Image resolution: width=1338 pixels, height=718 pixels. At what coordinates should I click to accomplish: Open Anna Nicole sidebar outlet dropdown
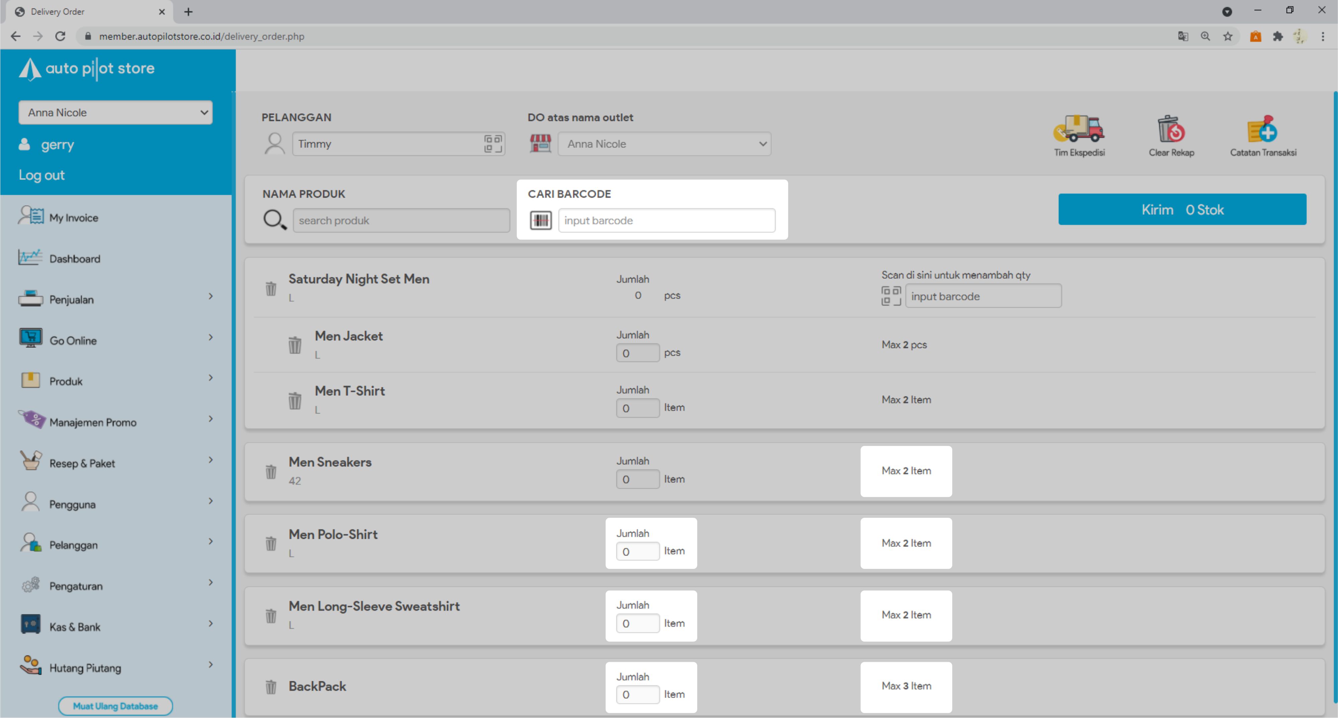(x=115, y=113)
